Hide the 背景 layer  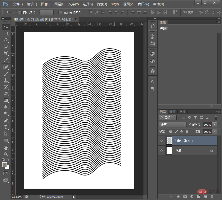coord(162,150)
